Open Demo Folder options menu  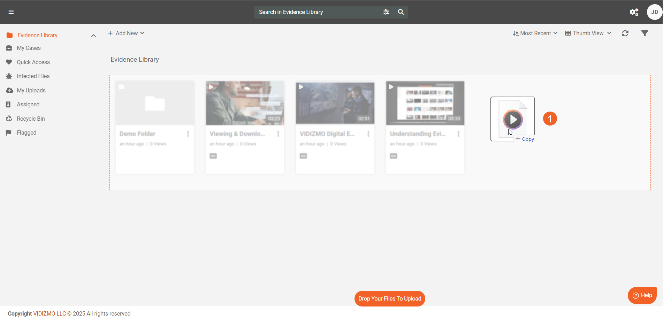tap(188, 134)
